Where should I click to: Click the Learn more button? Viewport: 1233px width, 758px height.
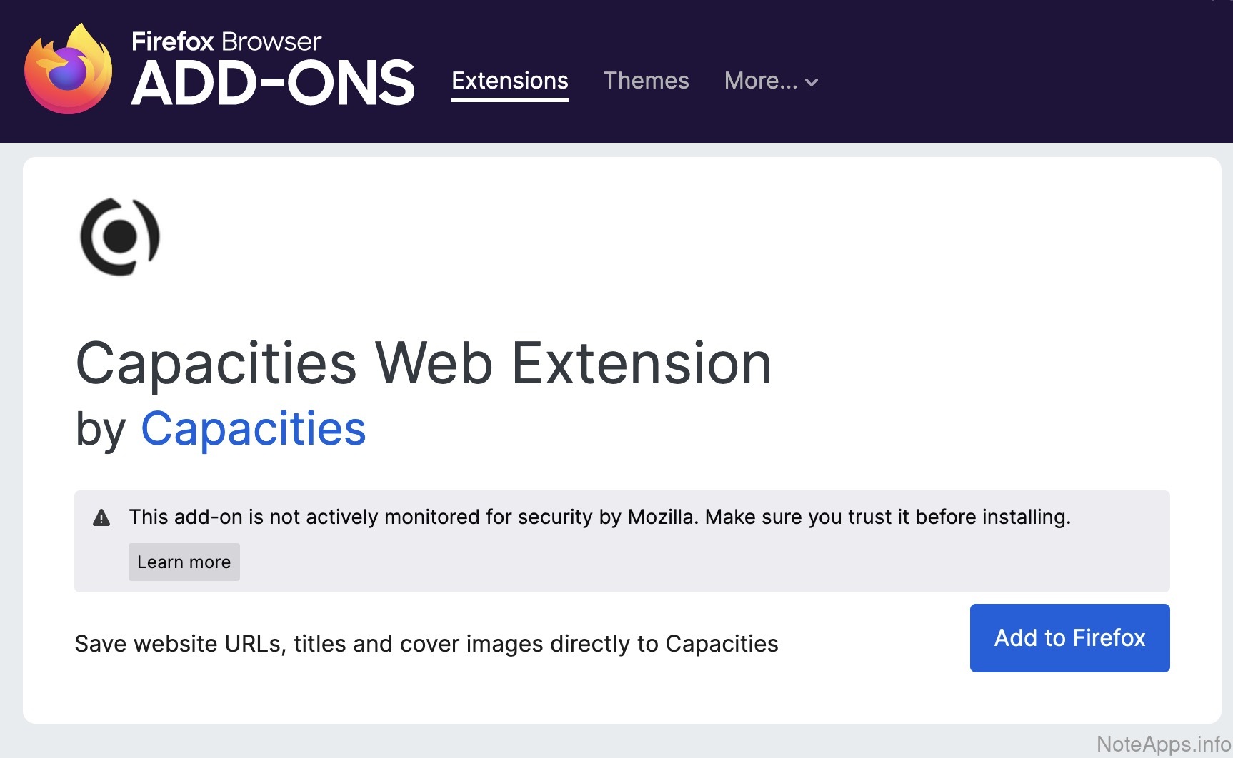184,562
